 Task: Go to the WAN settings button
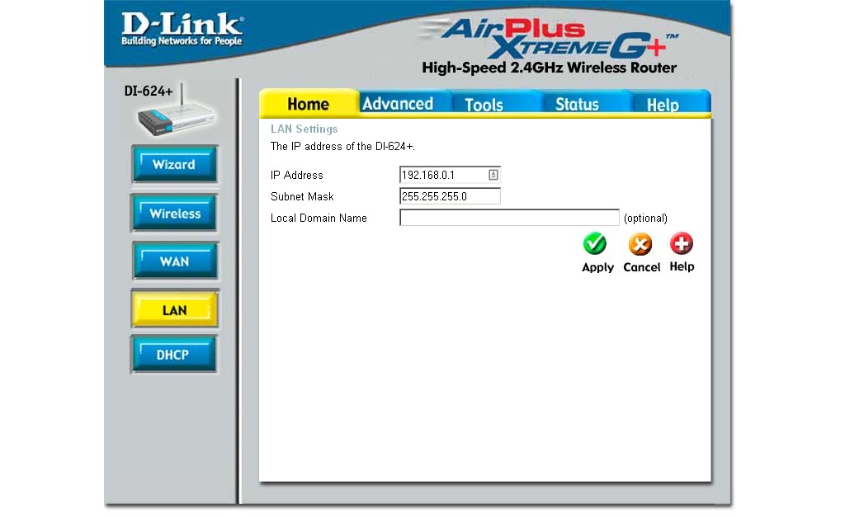pos(175,261)
